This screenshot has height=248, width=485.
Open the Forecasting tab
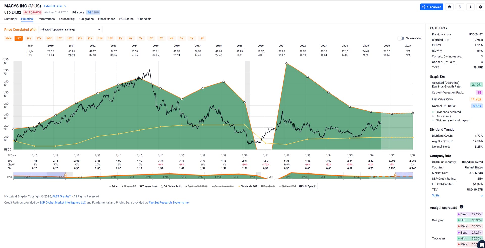[67, 19]
